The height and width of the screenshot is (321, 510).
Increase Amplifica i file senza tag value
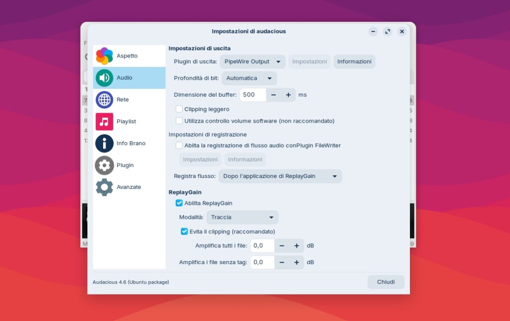pos(297,262)
